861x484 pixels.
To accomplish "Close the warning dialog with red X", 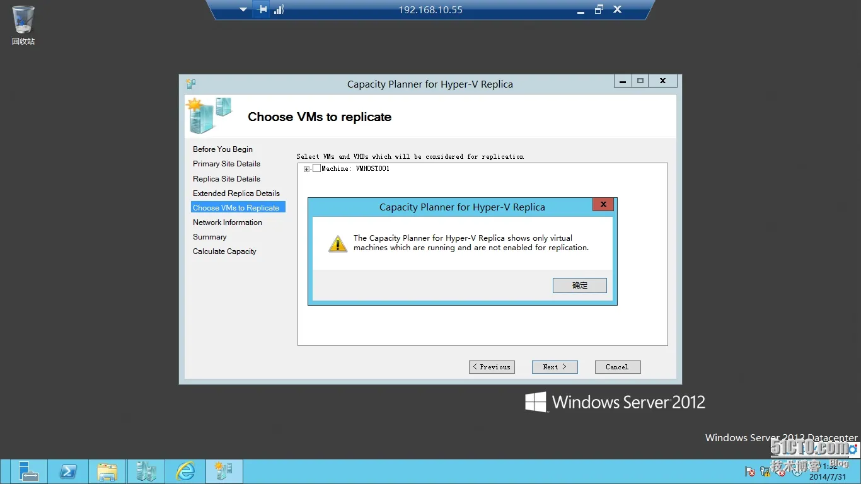I will [603, 204].
